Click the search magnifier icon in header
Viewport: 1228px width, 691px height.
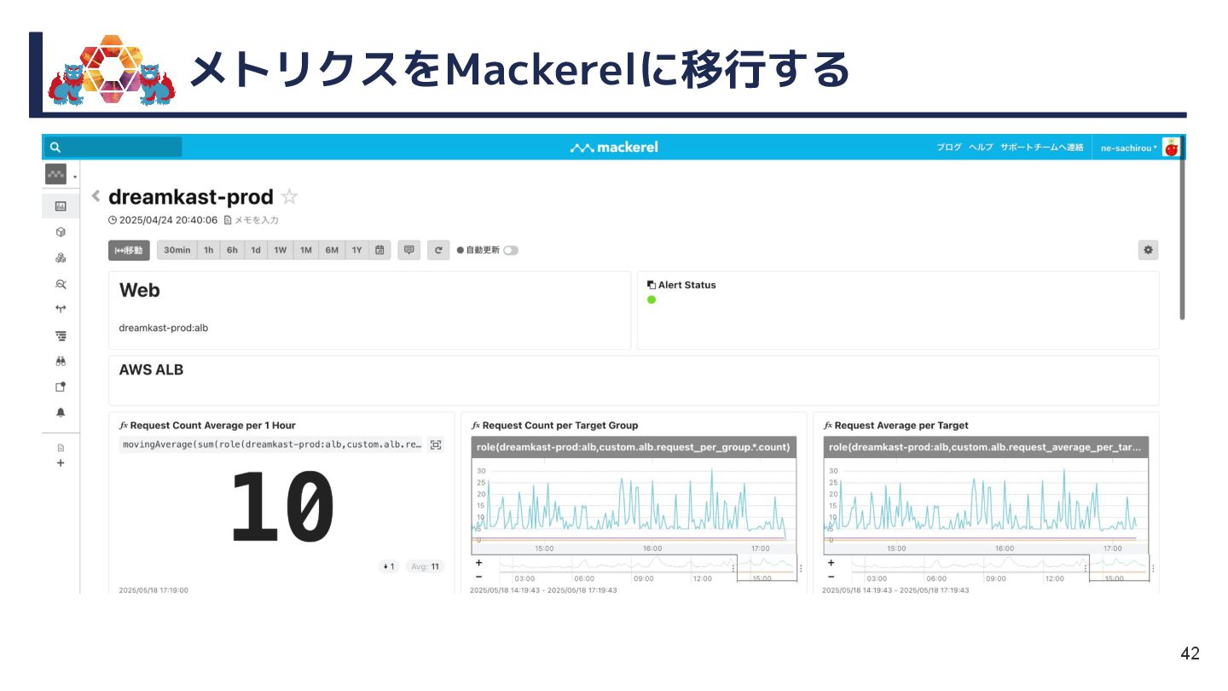point(55,148)
